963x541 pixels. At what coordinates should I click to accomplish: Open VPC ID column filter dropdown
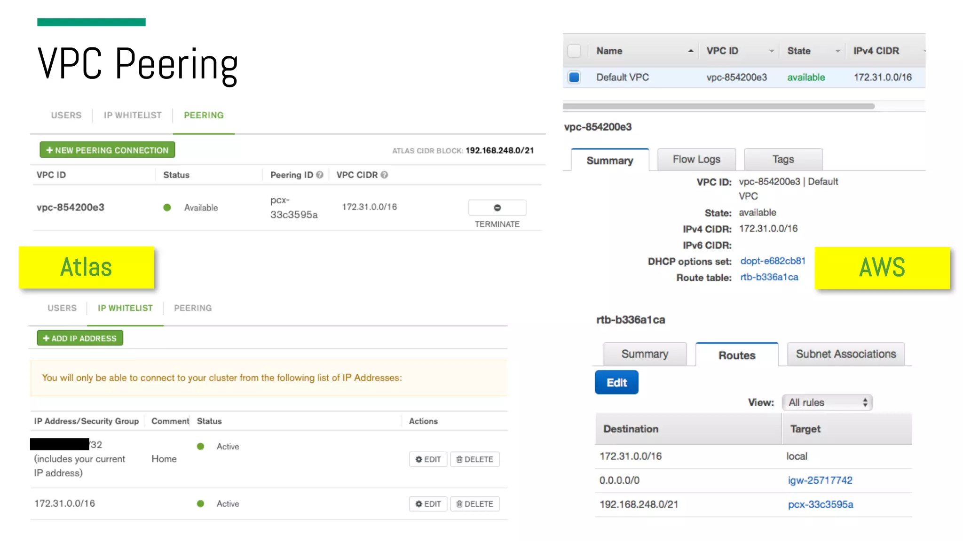[x=771, y=51]
